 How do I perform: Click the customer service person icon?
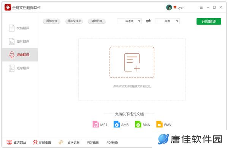point(35,142)
